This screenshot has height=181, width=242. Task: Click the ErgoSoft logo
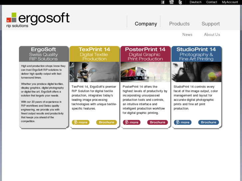tap(38, 20)
